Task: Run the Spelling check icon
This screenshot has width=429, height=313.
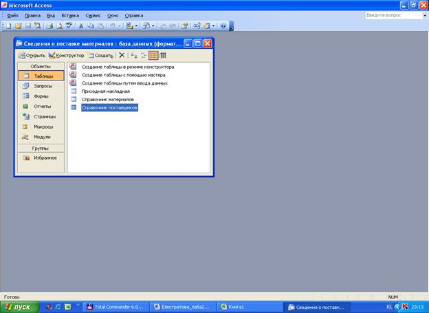Action: [69, 25]
